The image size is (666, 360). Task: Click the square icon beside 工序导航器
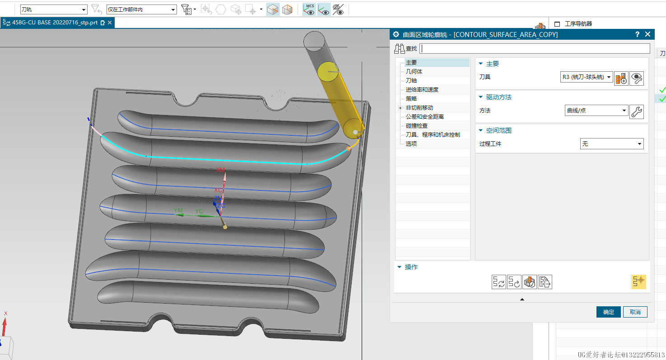tap(557, 24)
